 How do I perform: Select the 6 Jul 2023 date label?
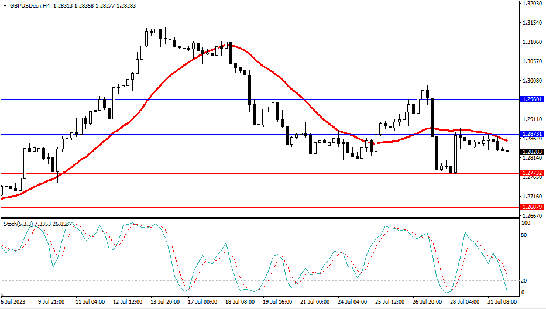[x=15, y=303]
